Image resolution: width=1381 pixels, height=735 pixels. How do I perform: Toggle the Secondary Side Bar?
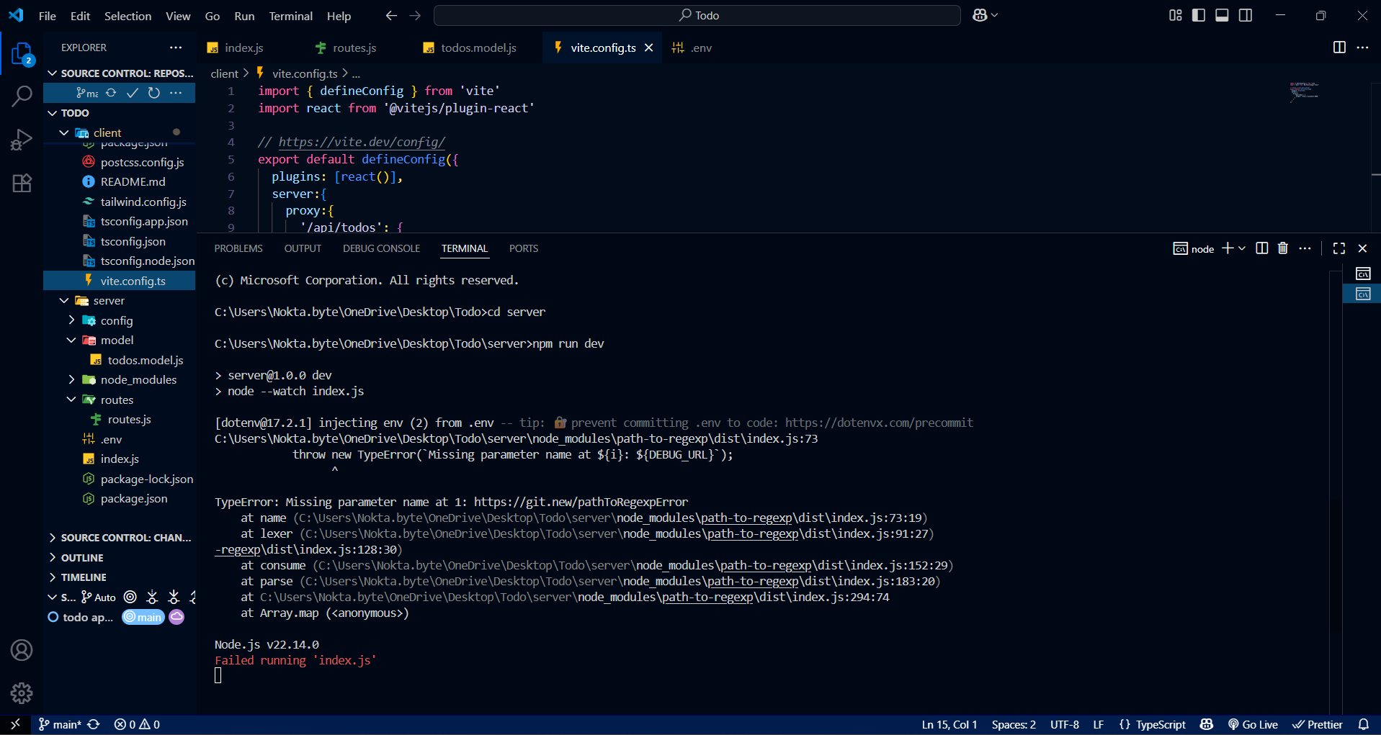pyautogui.click(x=1246, y=15)
